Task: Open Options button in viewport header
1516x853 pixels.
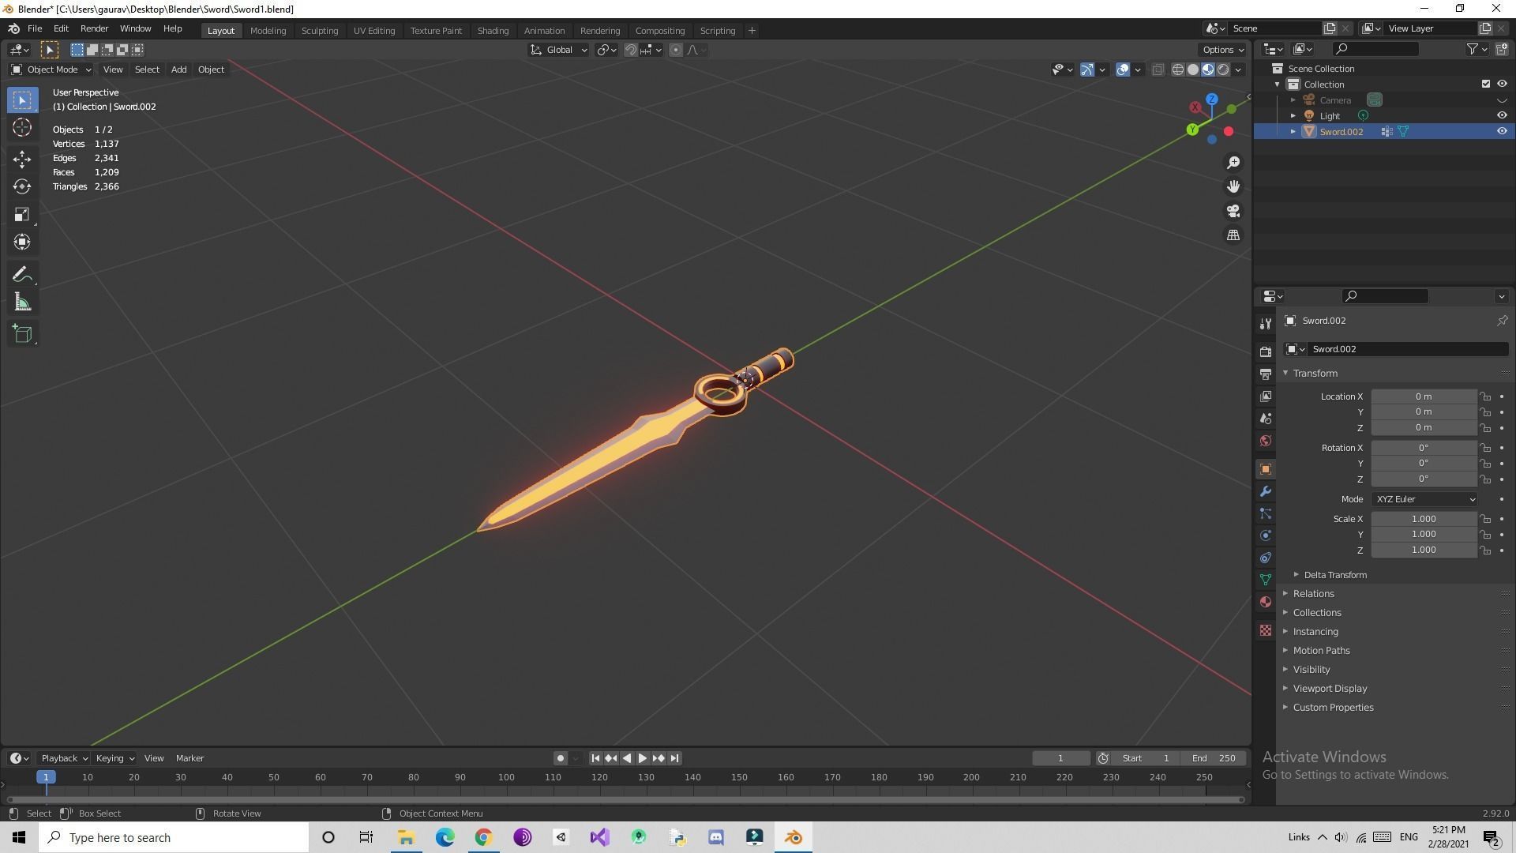Action: point(1223,50)
